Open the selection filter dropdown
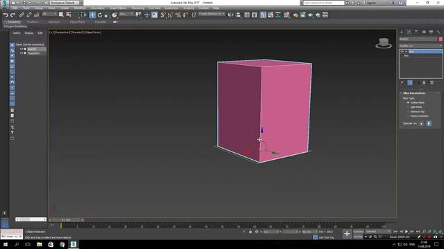The image size is (444, 249). tap(49, 14)
